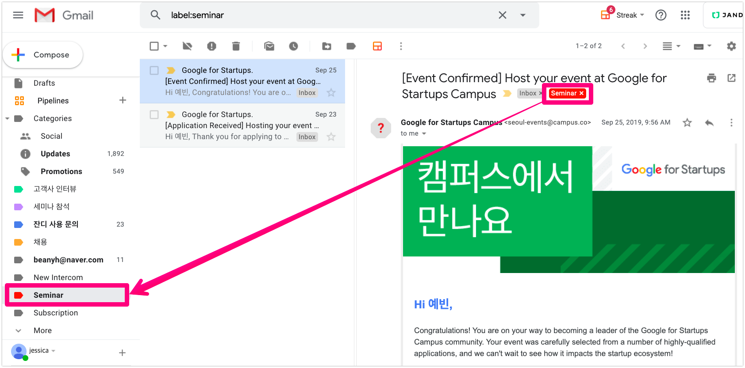This screenshot has height=368, width=745.
Task: Go to older messages arrow
Action: point(645,46)
